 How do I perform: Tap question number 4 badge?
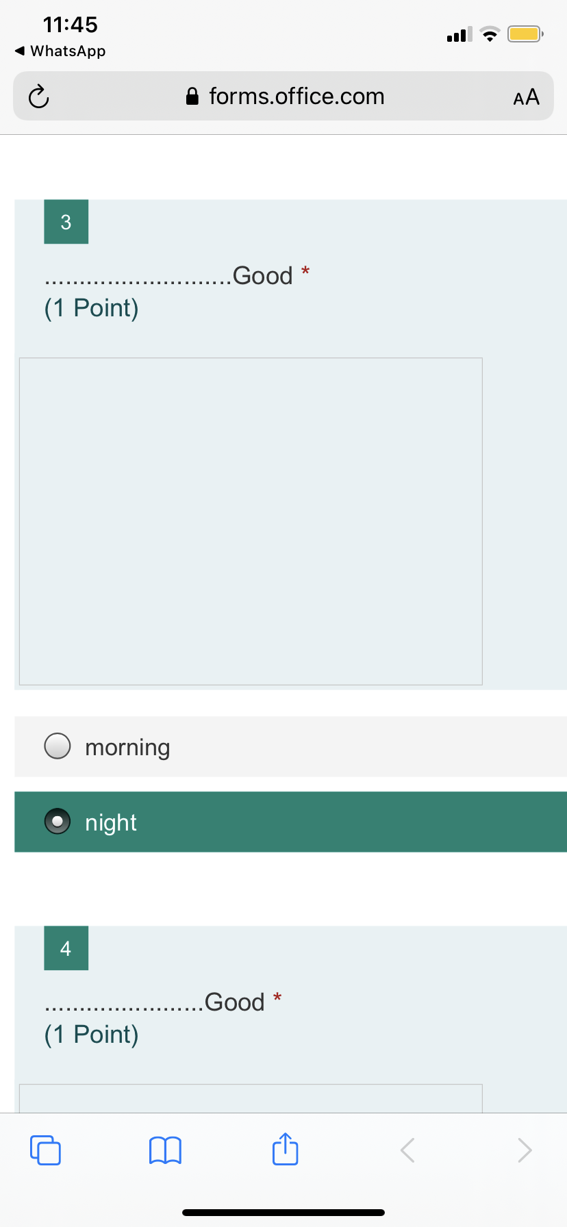pos(66,948)
